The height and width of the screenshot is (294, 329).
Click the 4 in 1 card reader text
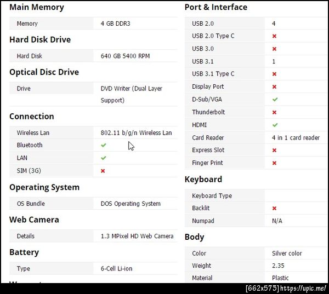click(x=296, y=137)
